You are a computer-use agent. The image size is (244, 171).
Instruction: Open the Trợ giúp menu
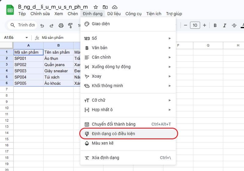pos(174,14)
